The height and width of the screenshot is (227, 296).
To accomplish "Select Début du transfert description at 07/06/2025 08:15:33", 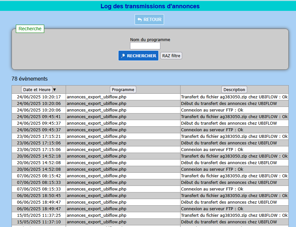I will (x=234, y=183).
